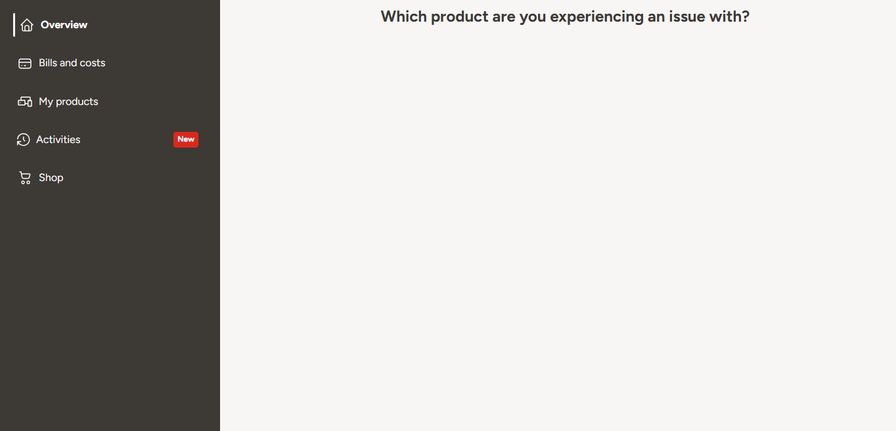Click the word "issue" in the heading
This screenshot has height=431, width=896.
click(x=686, y=16)
